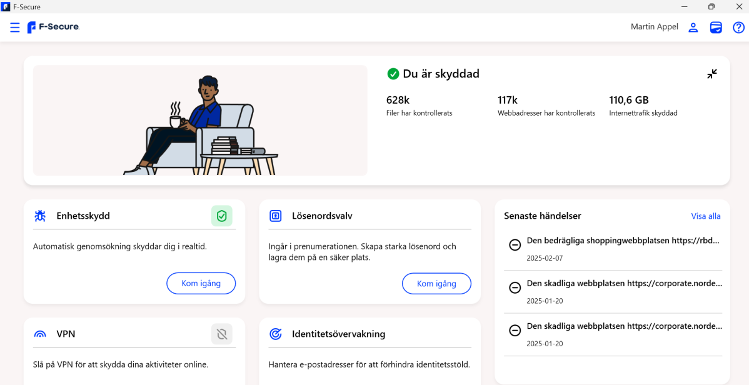Click the F-Secure logo in header
This screenshot has height=385, width=749.
53,27
